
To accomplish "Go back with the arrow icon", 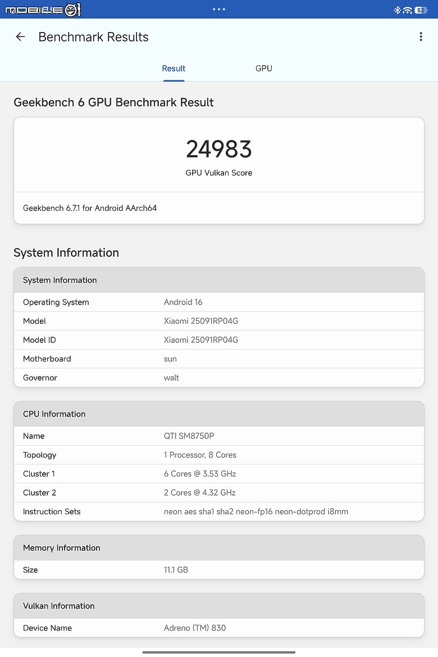I will click(x=20, y=37).
